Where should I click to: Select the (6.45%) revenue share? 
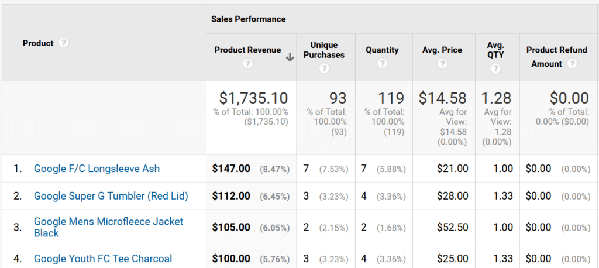tap(275, 197)
